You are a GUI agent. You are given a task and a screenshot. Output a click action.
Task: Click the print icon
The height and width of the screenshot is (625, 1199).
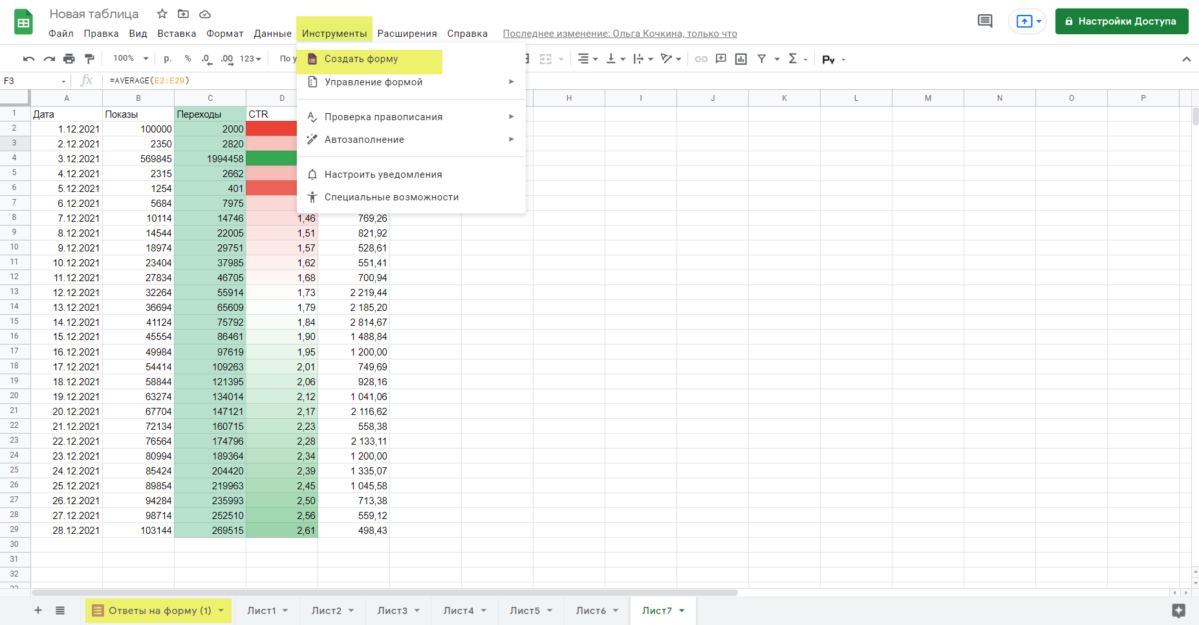tap(69, 59)
